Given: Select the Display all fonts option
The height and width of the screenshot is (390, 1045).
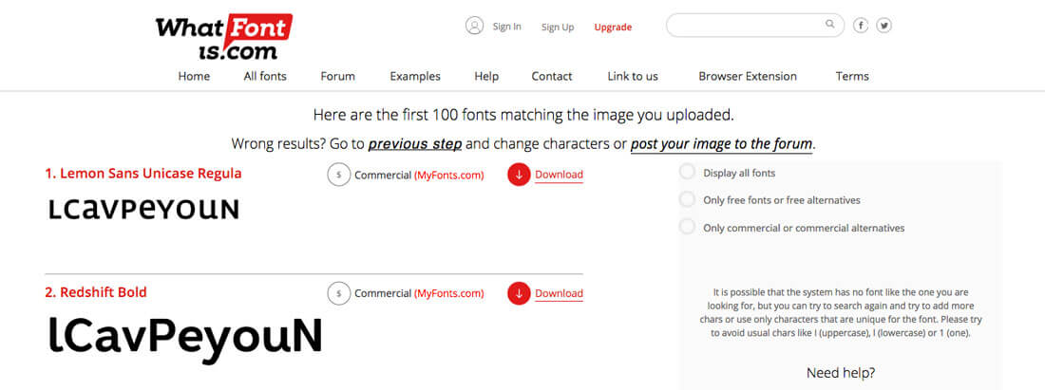Looking at the screenshot, I should [x=687, y=173].
